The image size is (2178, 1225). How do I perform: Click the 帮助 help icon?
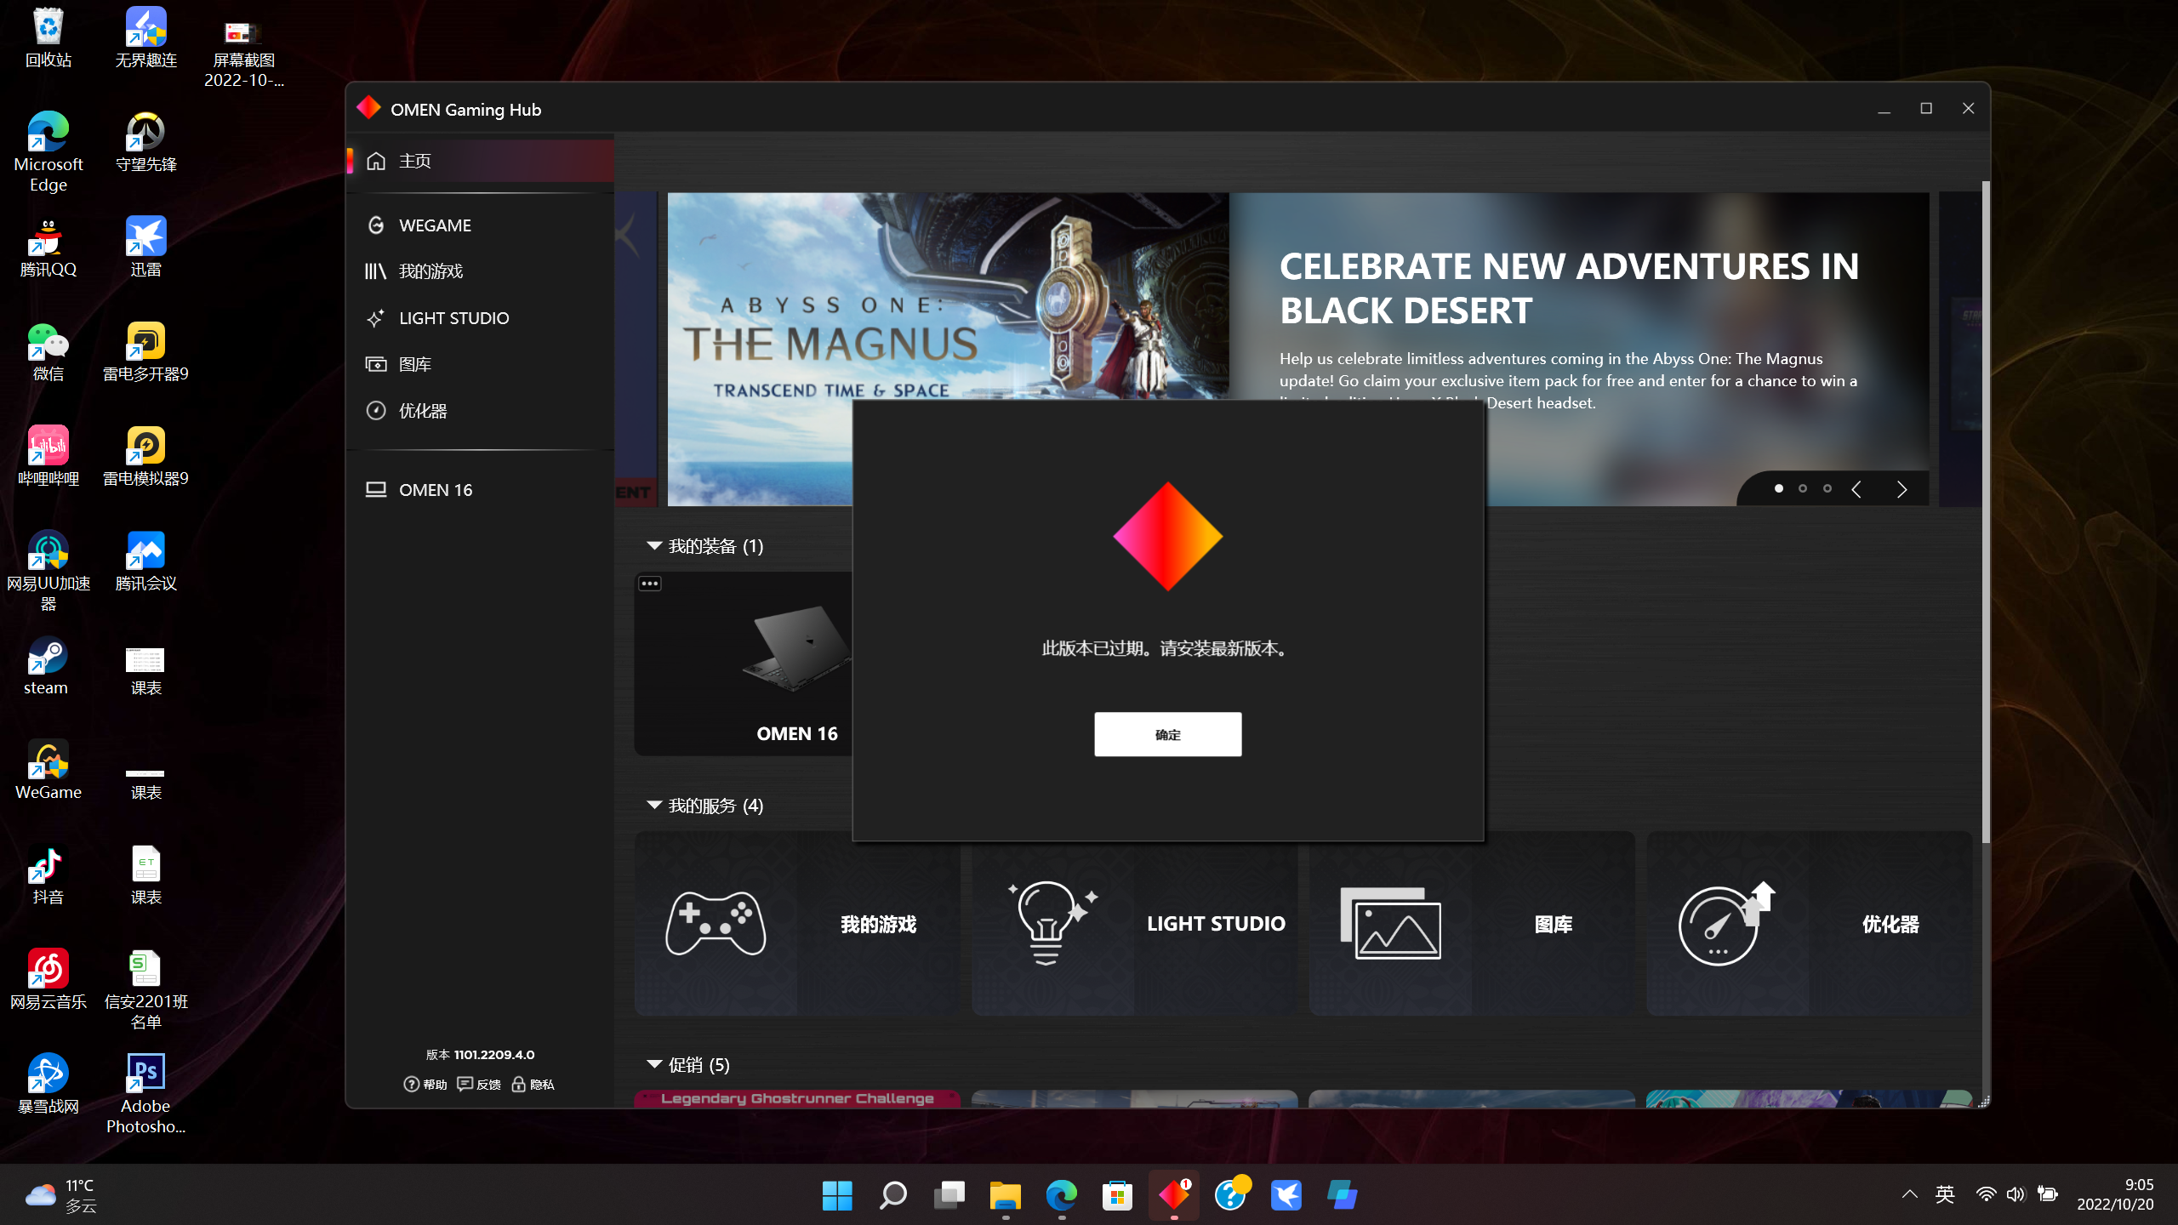coord(412,1084)
